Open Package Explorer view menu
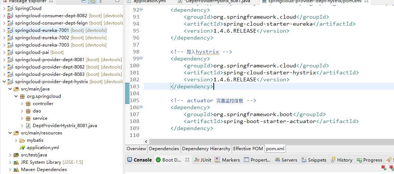 [100, 1]
